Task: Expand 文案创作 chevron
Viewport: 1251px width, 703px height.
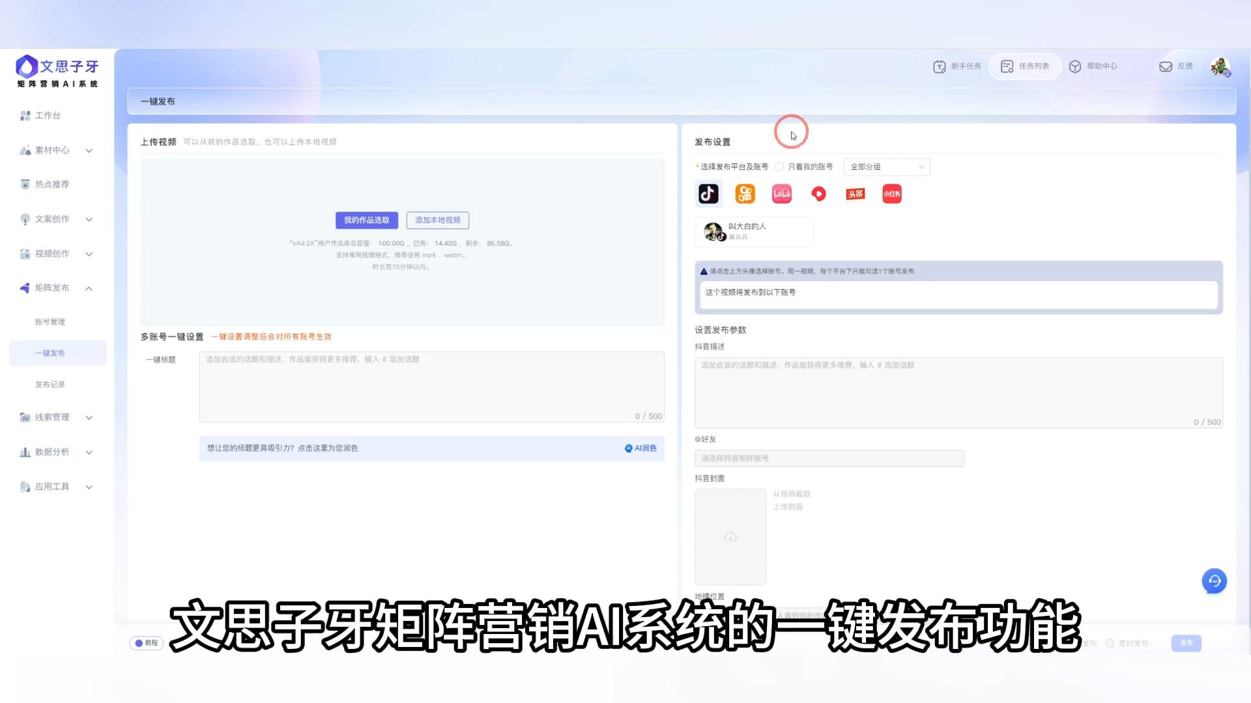Action: [89, 219]
